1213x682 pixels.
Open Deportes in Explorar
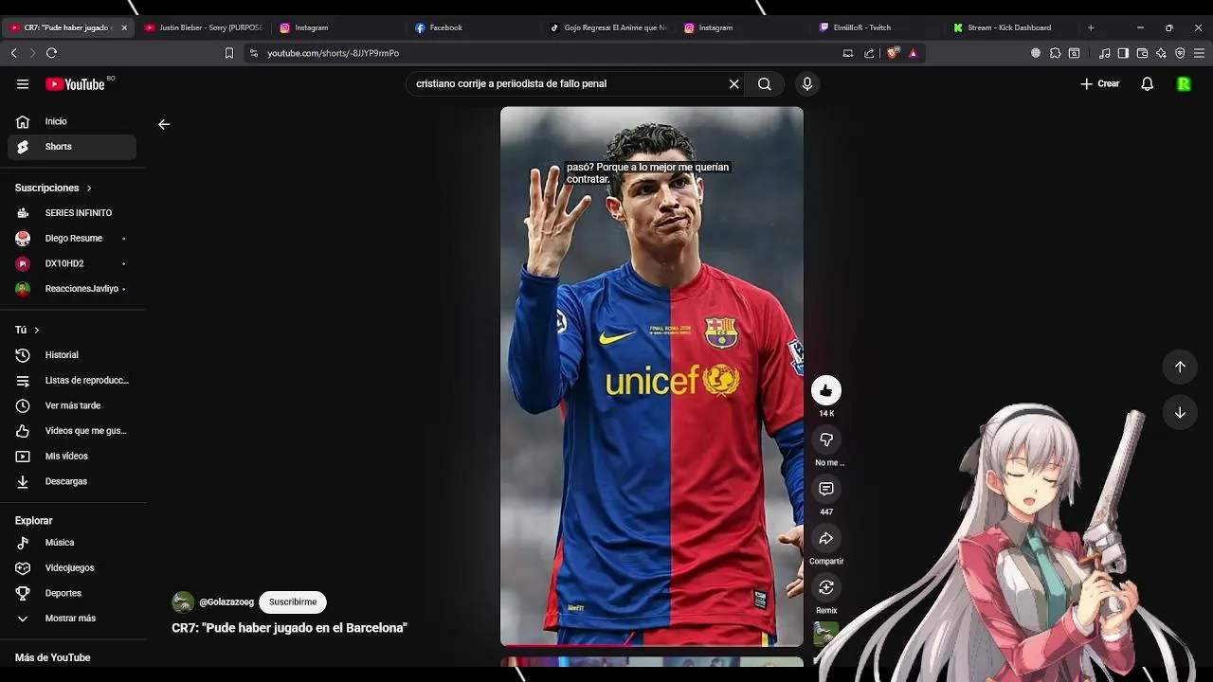pos(72,593)
